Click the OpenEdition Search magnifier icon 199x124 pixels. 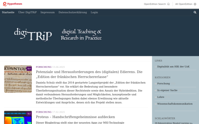168,4
